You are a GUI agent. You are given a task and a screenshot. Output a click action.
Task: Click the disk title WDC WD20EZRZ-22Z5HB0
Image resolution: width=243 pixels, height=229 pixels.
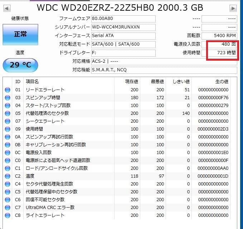click(95, 7)
